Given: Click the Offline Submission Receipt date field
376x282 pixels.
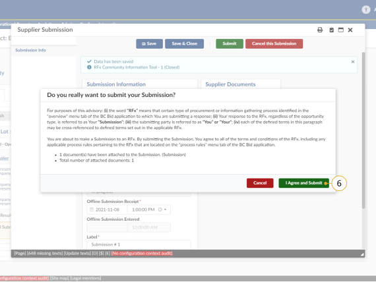Looking at the screenshot, I should (107, 210).
